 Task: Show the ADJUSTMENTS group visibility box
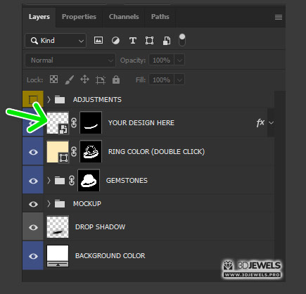coord(33,99)
